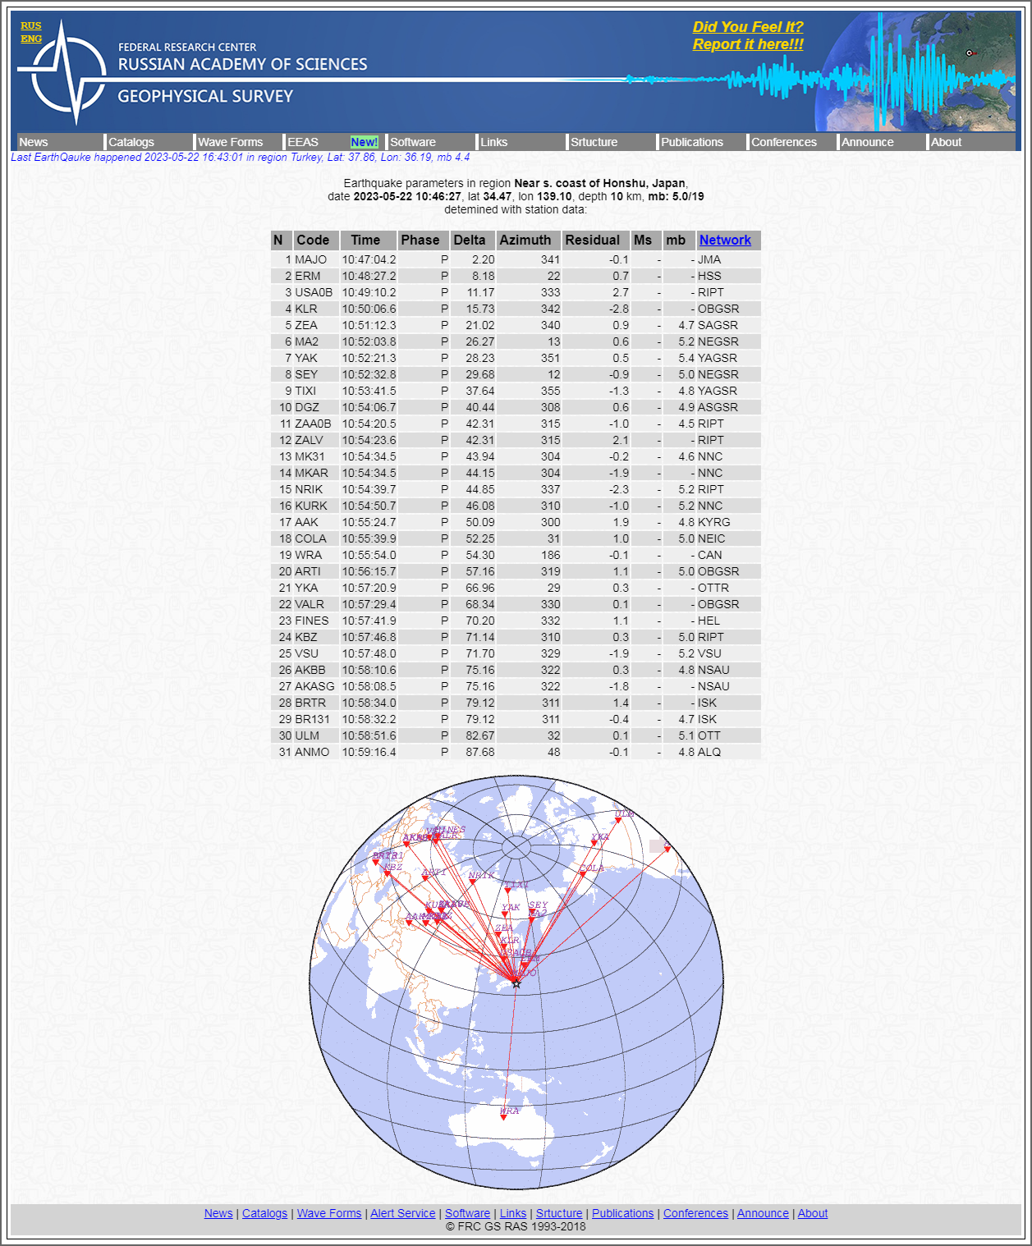1032x1246 pixels.
Task: Sort stations using the Network column link
Action: click(x=726, y=240)
